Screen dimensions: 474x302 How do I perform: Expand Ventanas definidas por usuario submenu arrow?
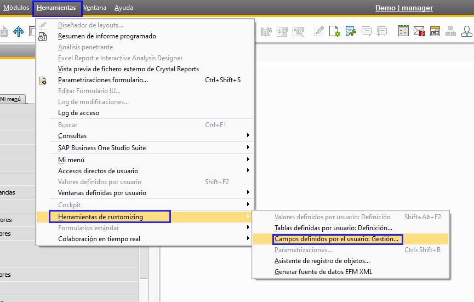click(x=248, y=192)
